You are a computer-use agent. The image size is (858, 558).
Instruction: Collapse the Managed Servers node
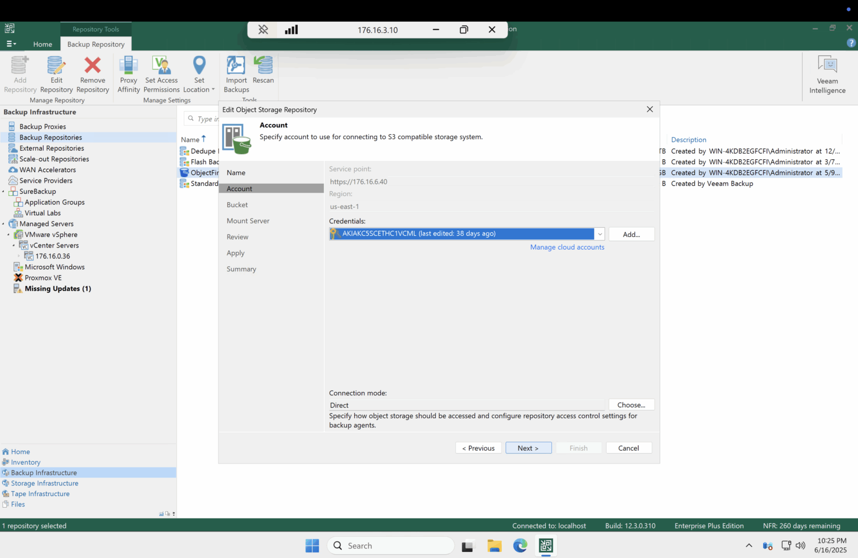(3, 224)
